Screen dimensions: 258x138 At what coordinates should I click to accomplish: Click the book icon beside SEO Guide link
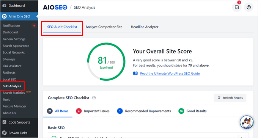[x=135, y=73]
